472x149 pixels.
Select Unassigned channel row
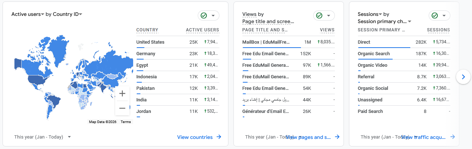(404, 100)
